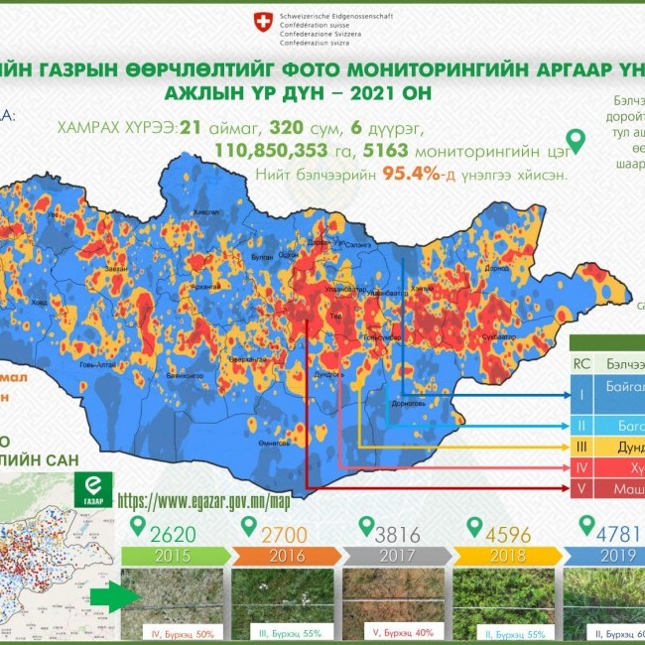Click the dark red class V legend swatch
The image size is (645, 645).
581,488
